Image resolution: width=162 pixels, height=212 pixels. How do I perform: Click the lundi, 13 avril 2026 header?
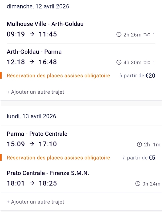[31, 116]
